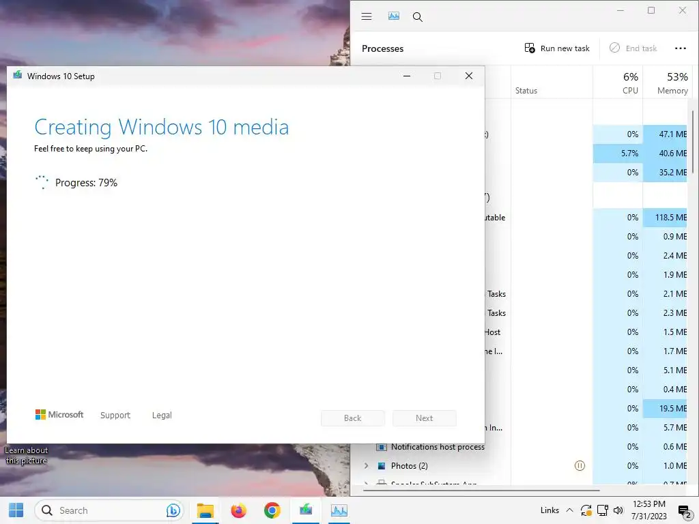Click the Windows 10 Setup title icon
This screenshot has height=524, width=699.
point(17,75)
